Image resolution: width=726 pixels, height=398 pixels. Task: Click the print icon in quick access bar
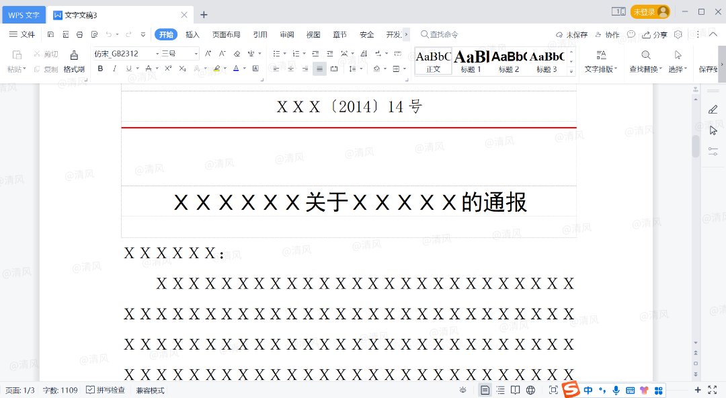click(79, 34)
